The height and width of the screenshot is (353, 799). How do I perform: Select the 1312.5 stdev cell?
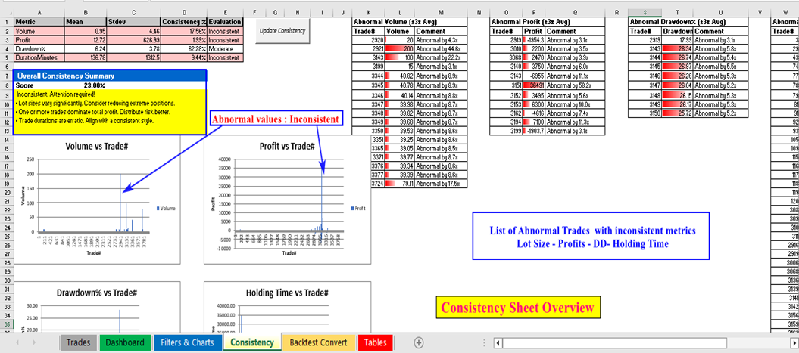point(133,58)
